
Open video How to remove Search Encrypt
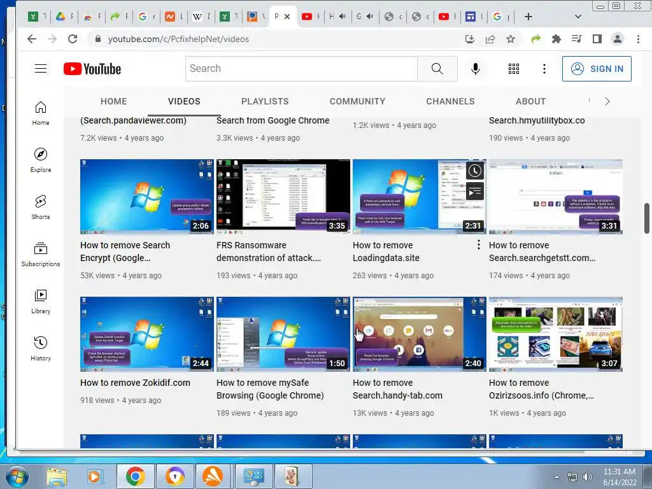125,252
